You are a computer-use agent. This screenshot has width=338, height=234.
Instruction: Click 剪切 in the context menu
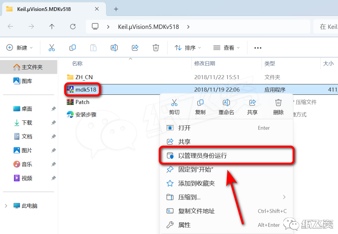click(174, 107)
